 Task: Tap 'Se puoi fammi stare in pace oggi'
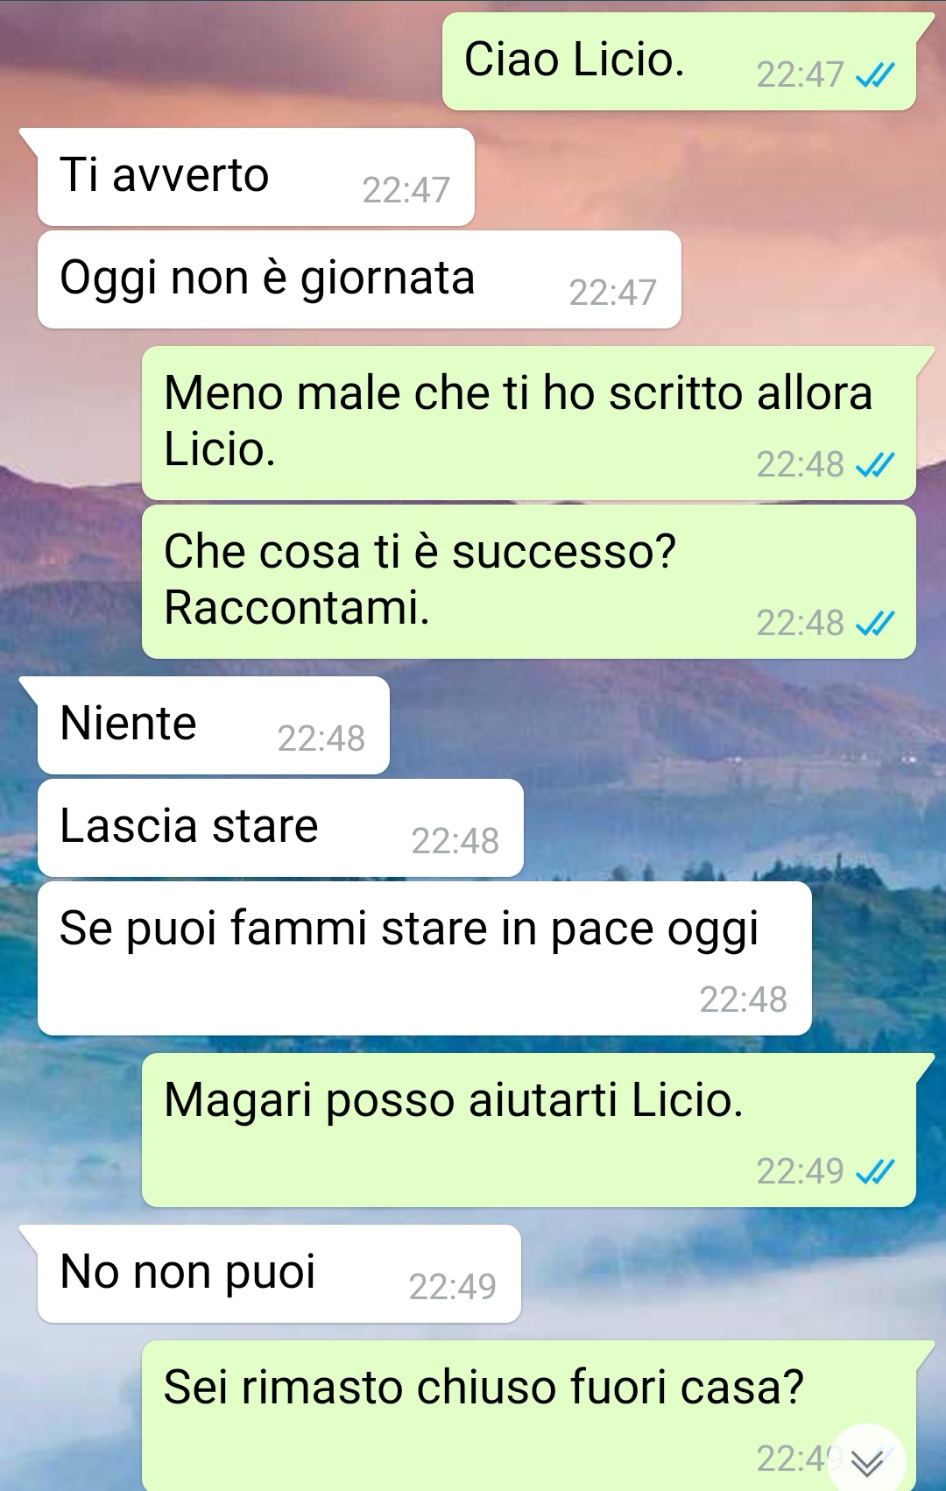click(425, 958)
